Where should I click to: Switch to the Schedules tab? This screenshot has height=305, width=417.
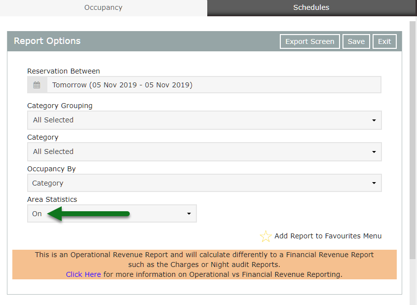point(311,7)
